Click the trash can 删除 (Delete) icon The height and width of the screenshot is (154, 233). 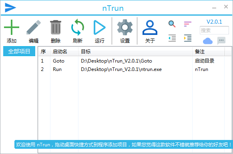56,27
